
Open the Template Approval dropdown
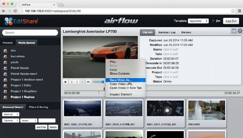pos(198,21)
